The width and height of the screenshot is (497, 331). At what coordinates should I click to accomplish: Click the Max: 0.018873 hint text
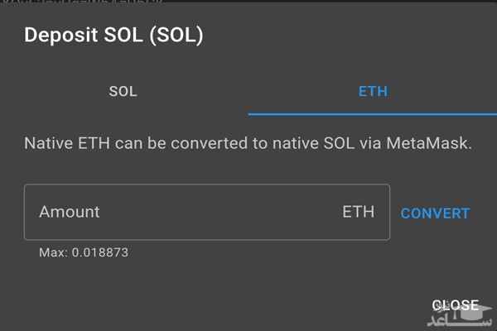84,252
